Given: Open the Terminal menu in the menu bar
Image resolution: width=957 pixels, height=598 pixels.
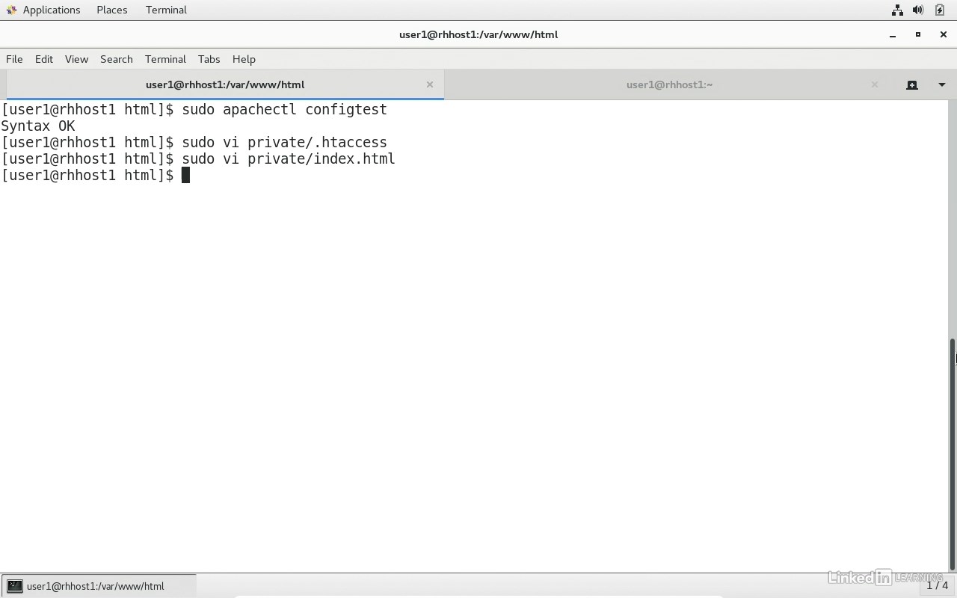Looking at the screenshot, I should 165,59.
